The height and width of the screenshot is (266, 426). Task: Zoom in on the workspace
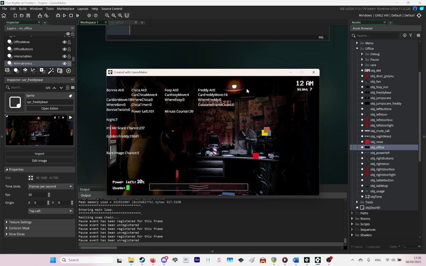(x=120, y=16)
